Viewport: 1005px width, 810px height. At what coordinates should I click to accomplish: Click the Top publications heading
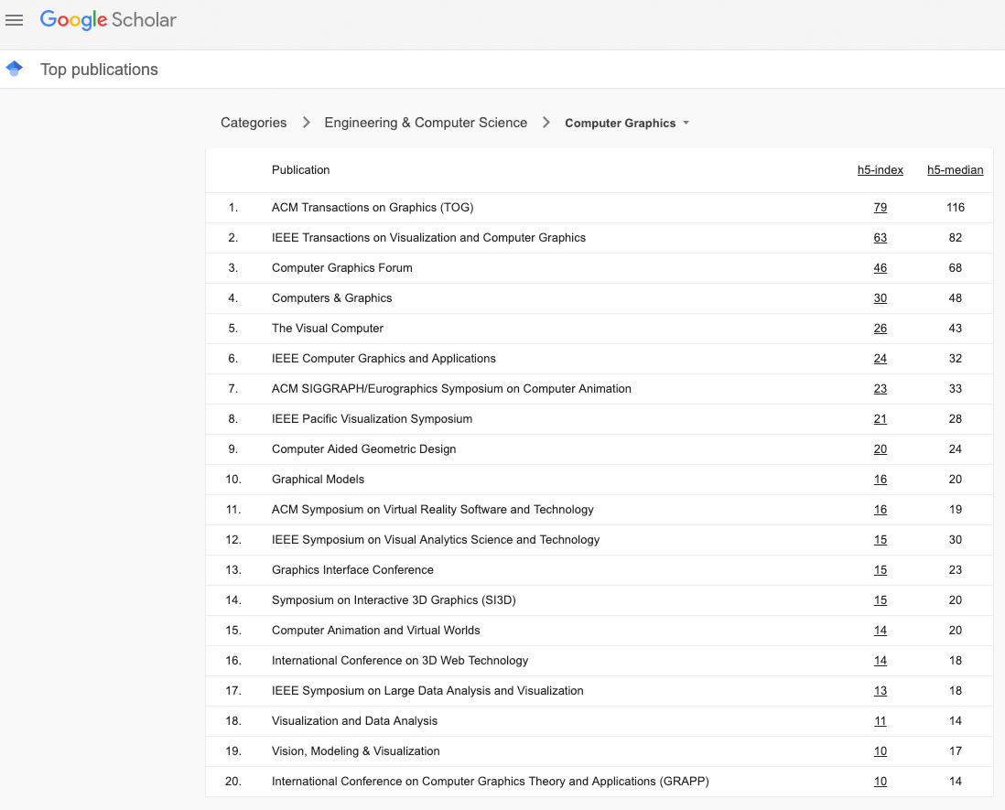click(99, 70)
